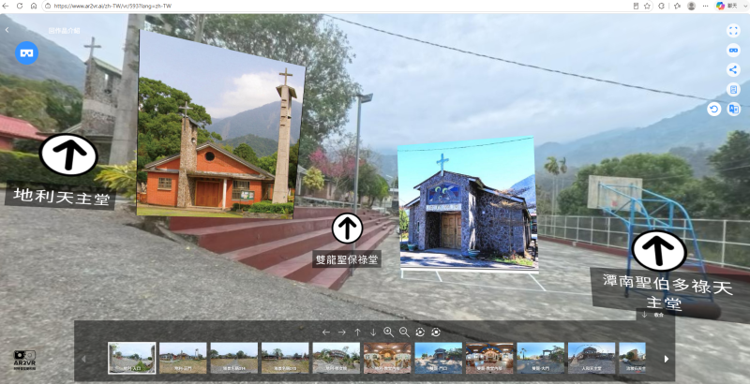Jump to 潭南聖伯多祿天主堂 via arrow hotspot
750x384 pixels.
click(659, 251)
